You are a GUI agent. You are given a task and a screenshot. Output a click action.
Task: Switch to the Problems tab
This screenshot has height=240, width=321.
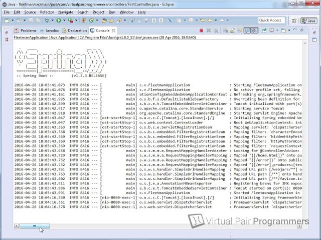(26, 30)
